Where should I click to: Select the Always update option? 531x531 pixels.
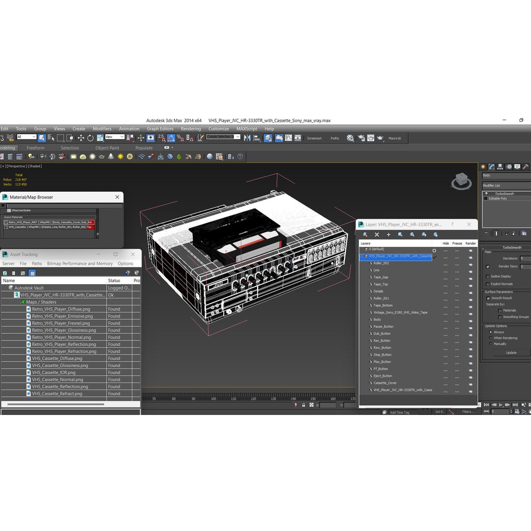point(490,332)
